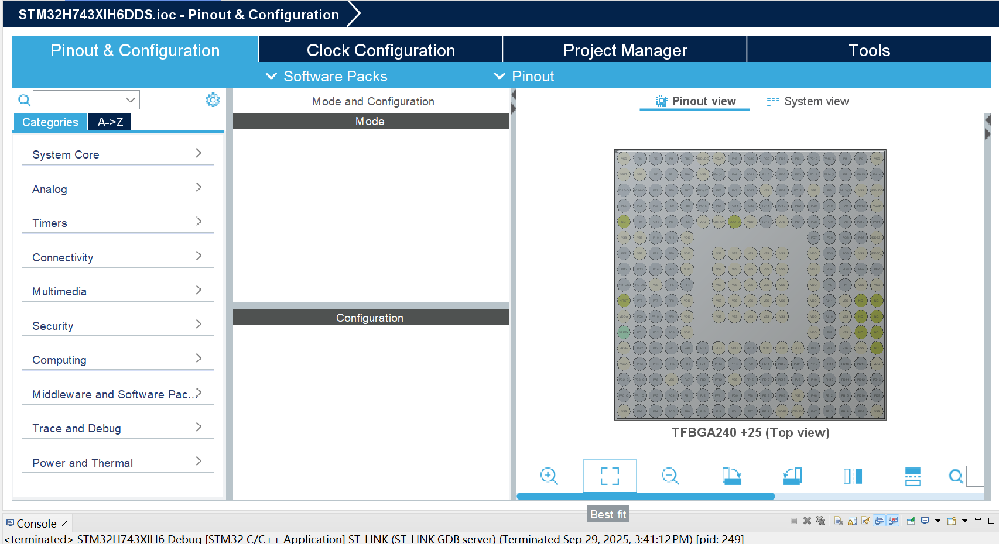This screenshot has height=544, width=999.
Task: Expand the Computing category
Action: [x=118, y=360]
